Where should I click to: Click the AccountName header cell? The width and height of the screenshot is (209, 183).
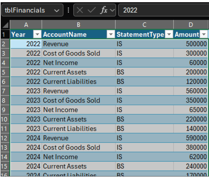[x=79, y=34]
